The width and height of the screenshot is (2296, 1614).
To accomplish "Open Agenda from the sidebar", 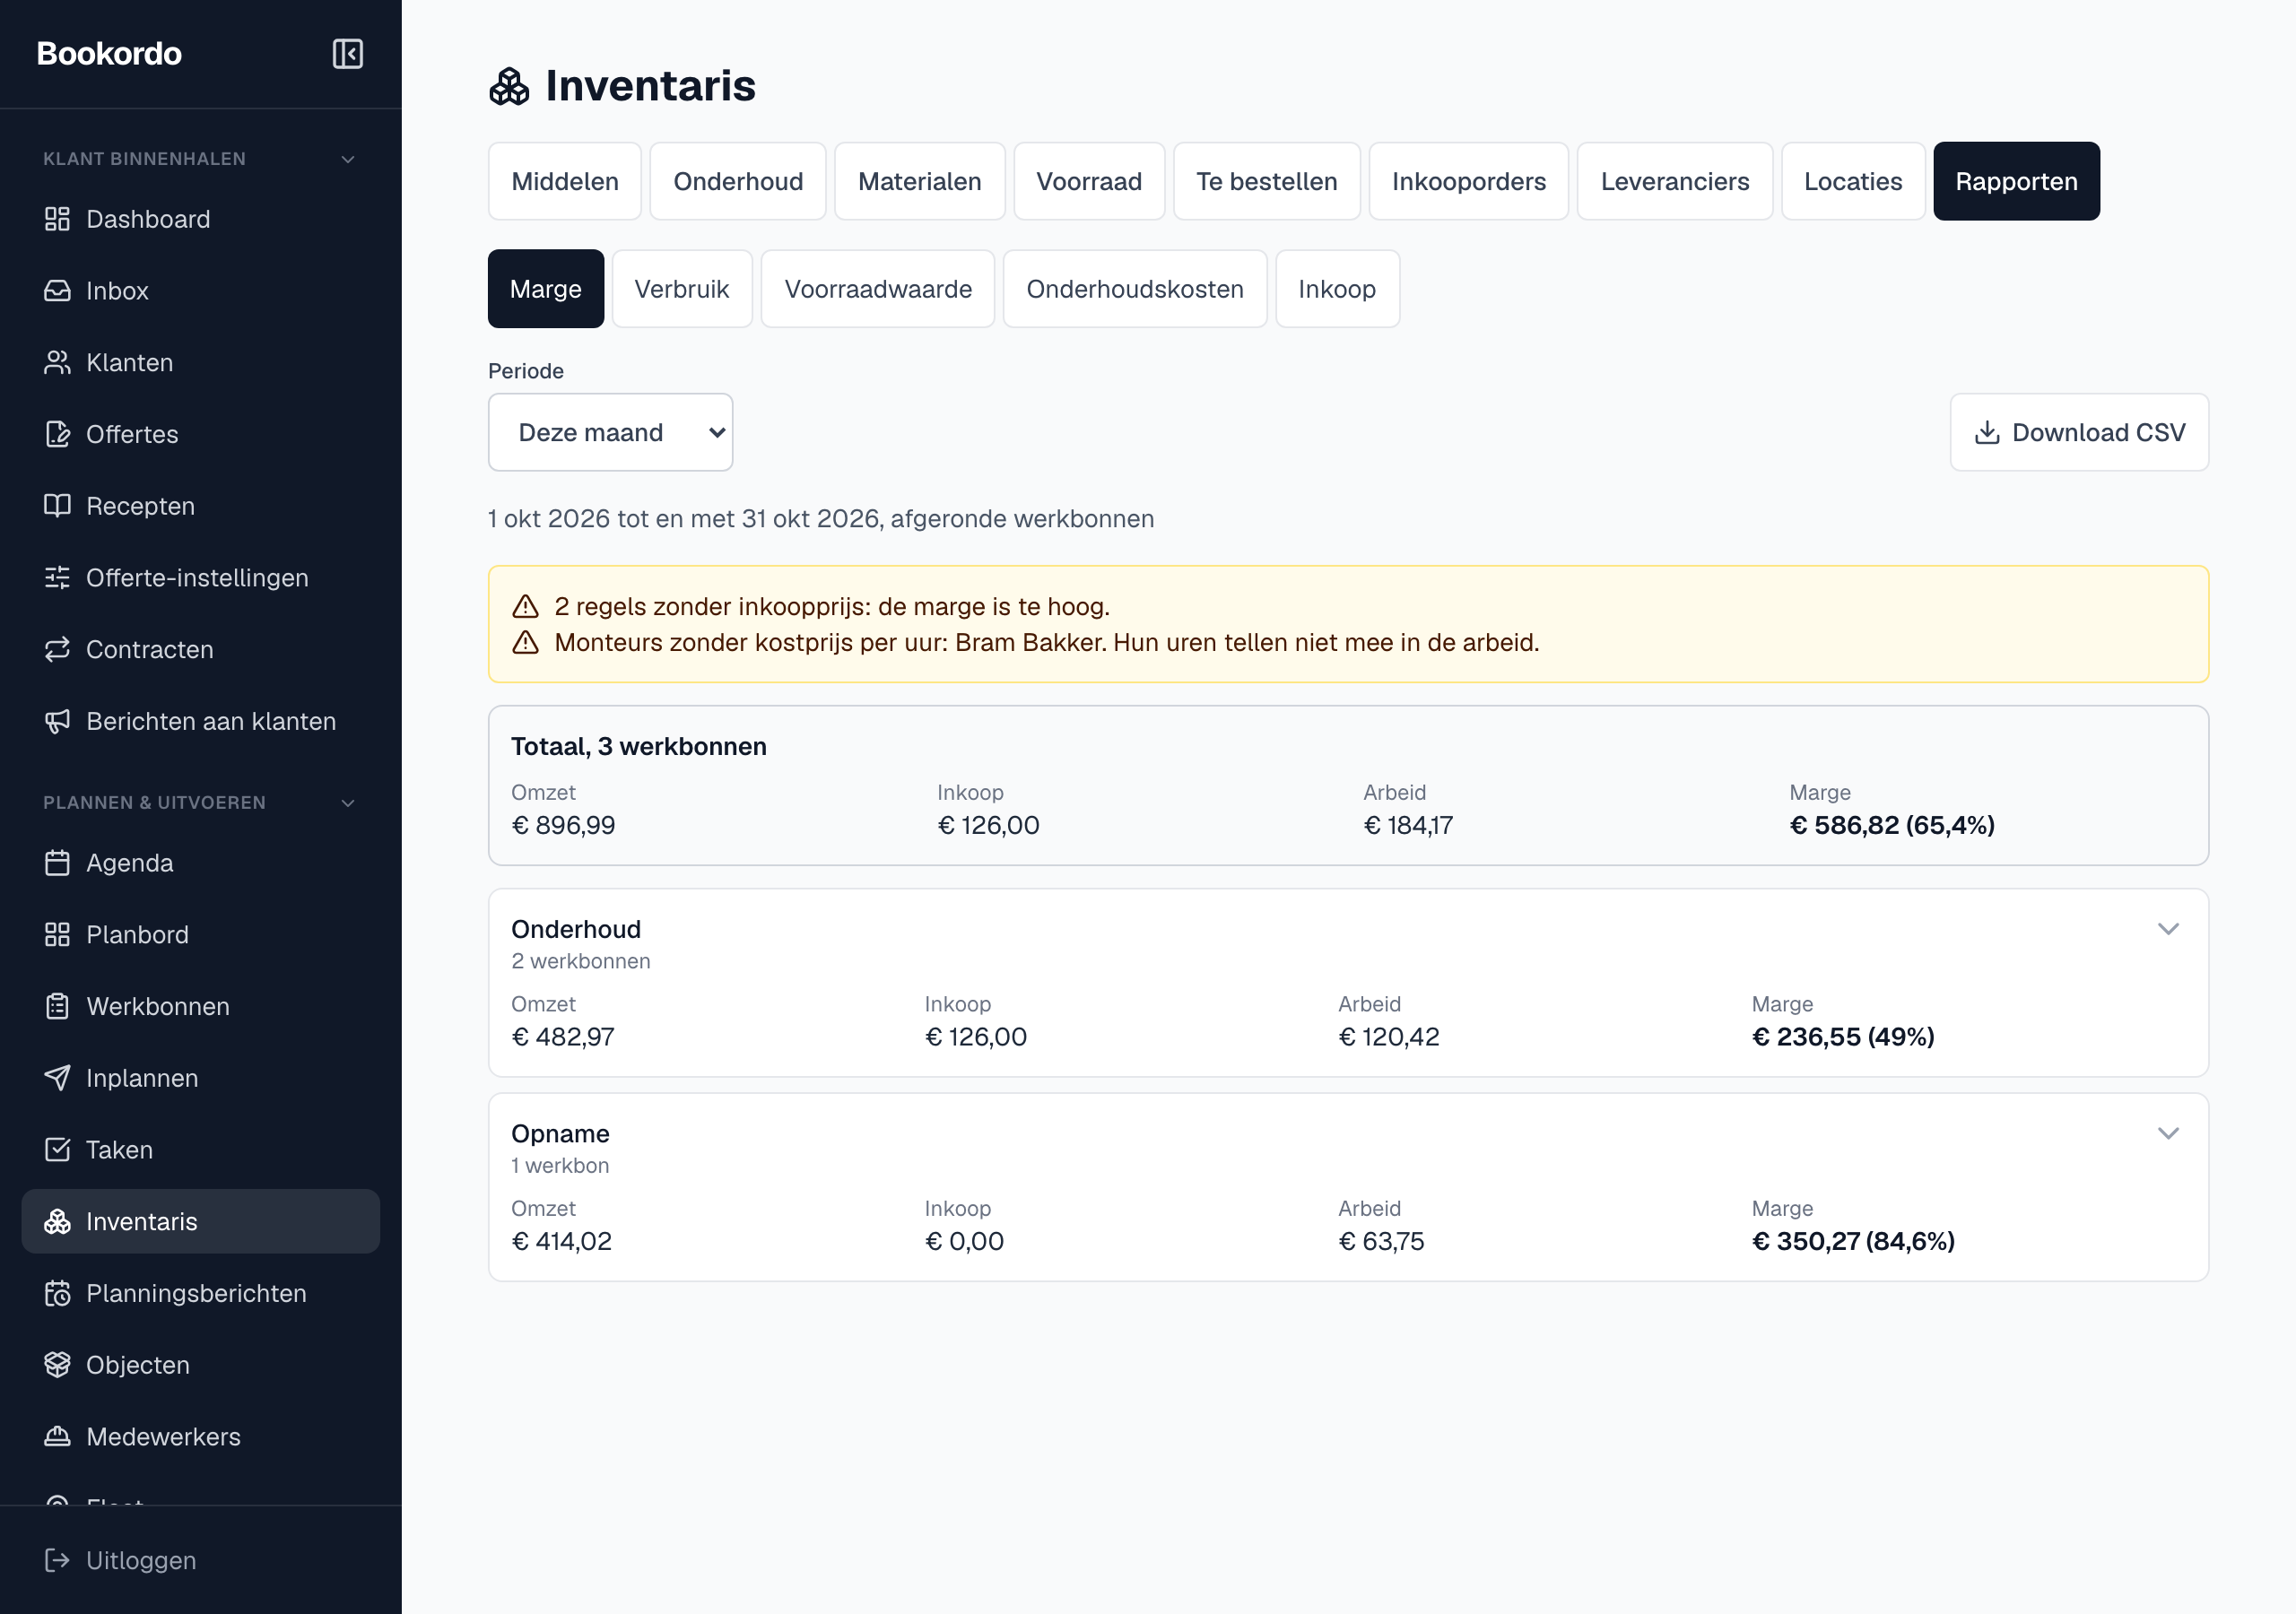I will [x=201, y=863].
